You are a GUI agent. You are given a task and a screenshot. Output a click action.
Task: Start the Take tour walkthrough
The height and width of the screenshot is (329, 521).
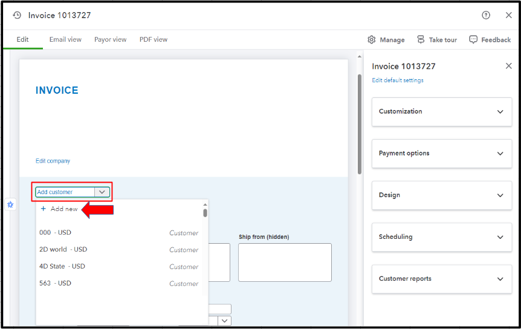click(437, 39)
